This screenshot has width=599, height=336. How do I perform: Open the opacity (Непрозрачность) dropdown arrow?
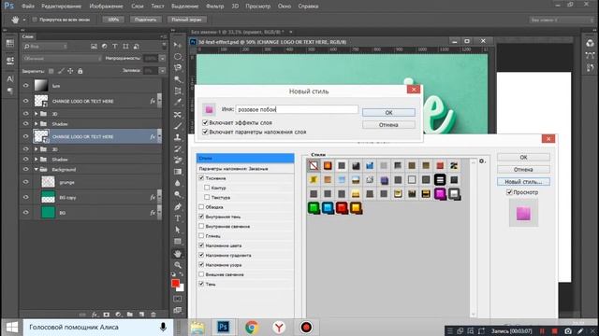pyautogui.click(x=163, y=58)
